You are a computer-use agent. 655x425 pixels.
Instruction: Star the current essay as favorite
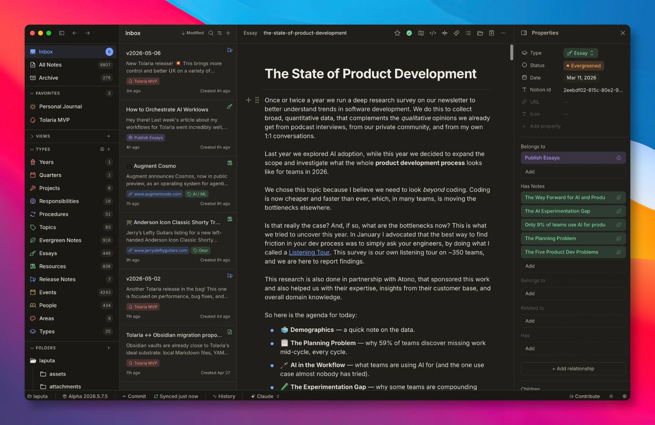[x=397, y=33]
